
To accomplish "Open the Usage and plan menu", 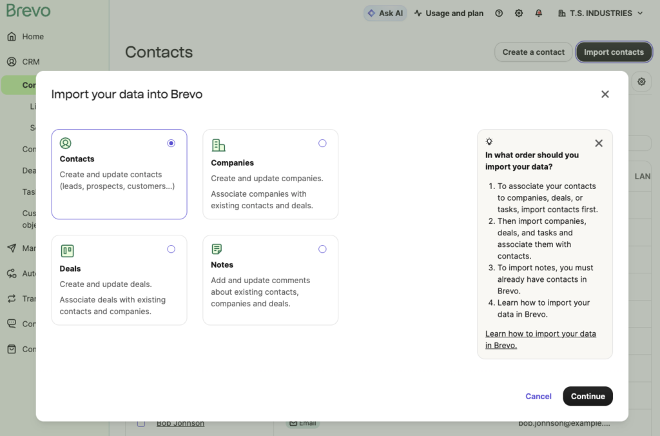I will coord(449,13).
